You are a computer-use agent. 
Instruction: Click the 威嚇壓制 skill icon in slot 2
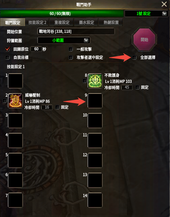click(15, 100)
